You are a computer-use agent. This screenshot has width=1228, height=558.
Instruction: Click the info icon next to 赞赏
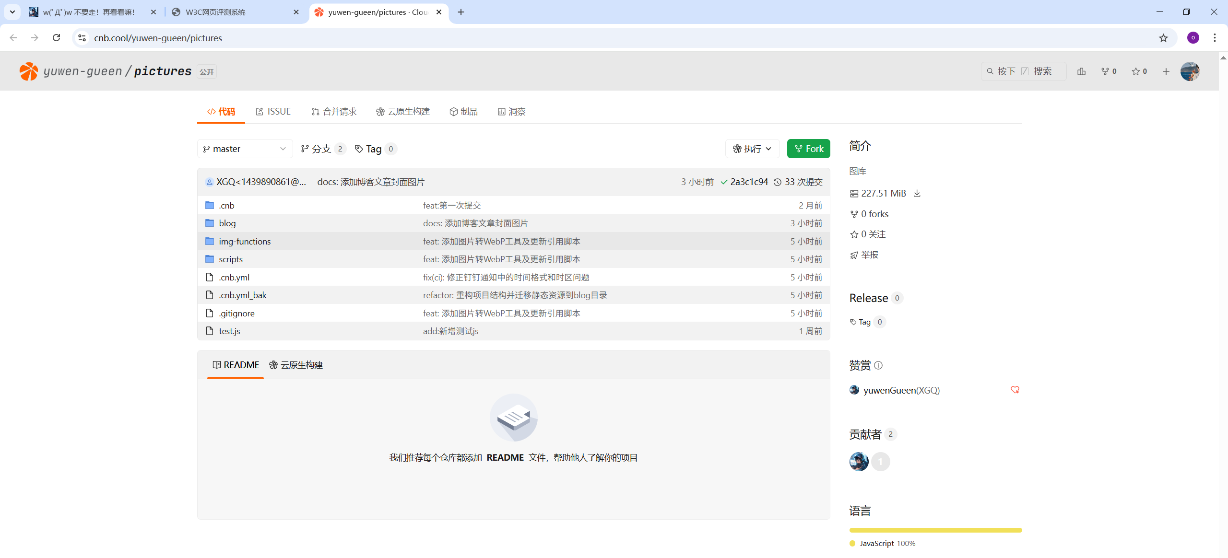pyautogui.click(x=878, y=365)
